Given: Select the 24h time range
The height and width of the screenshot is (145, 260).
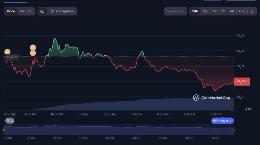Looking at the screenshot, I should [x=195, y=11].
